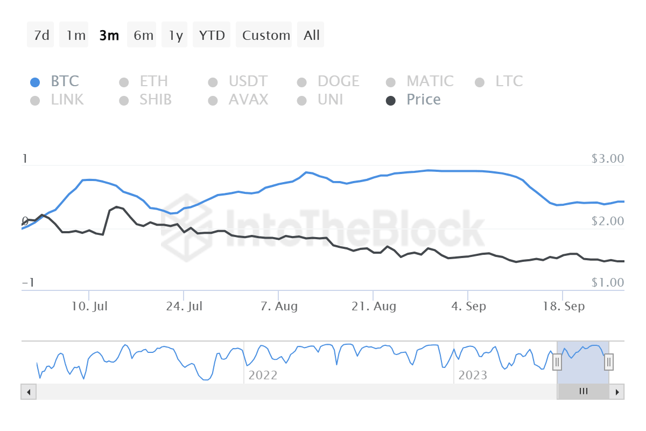Click the left scroll arrow on the navigator
Image resolution: width=646 pixels, height=431 pixels.
point(29,392)
